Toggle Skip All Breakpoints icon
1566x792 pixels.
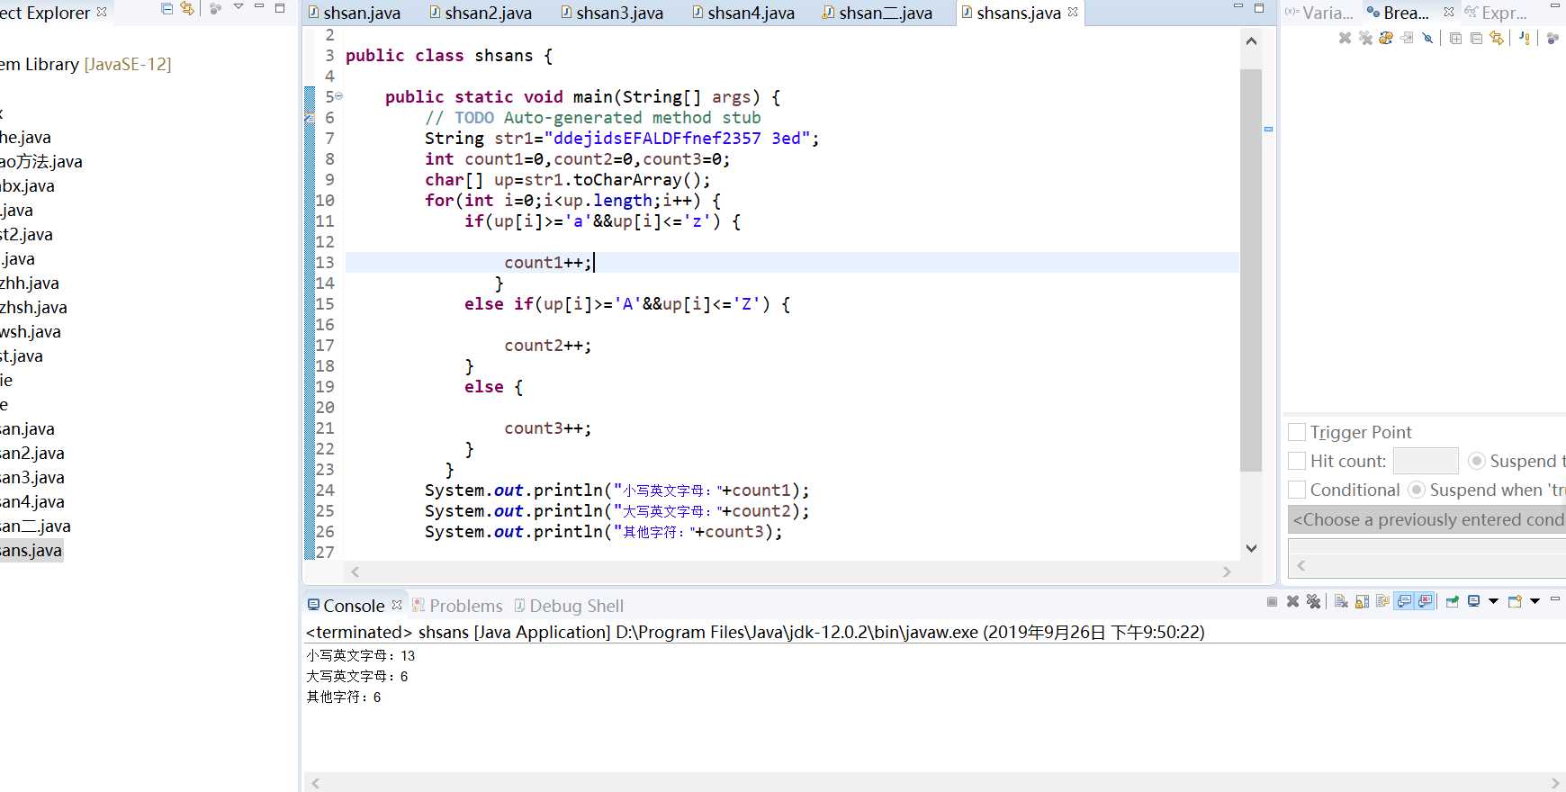click(x=1427, y=38)
